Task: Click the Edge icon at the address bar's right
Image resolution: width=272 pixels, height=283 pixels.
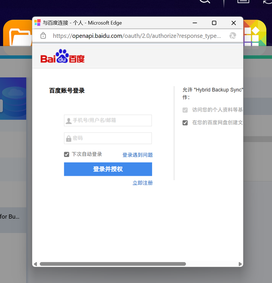Action: coord(233,36)
